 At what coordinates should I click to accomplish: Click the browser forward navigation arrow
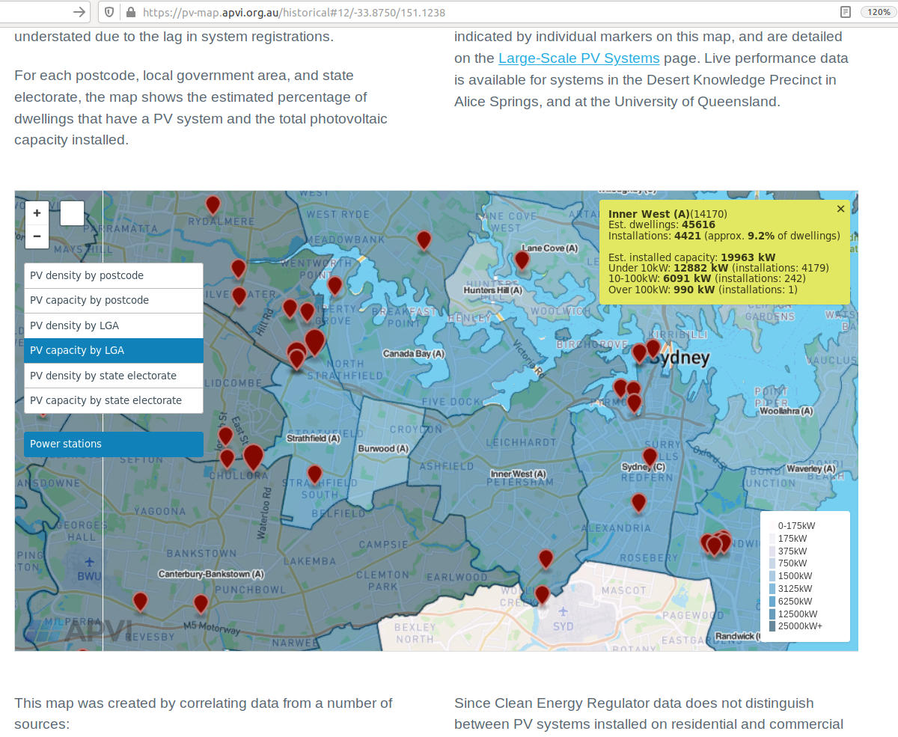pyautogui.click(x=78, y=12)
